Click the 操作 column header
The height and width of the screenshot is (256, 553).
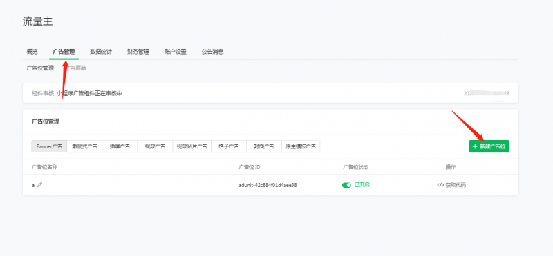451,167
